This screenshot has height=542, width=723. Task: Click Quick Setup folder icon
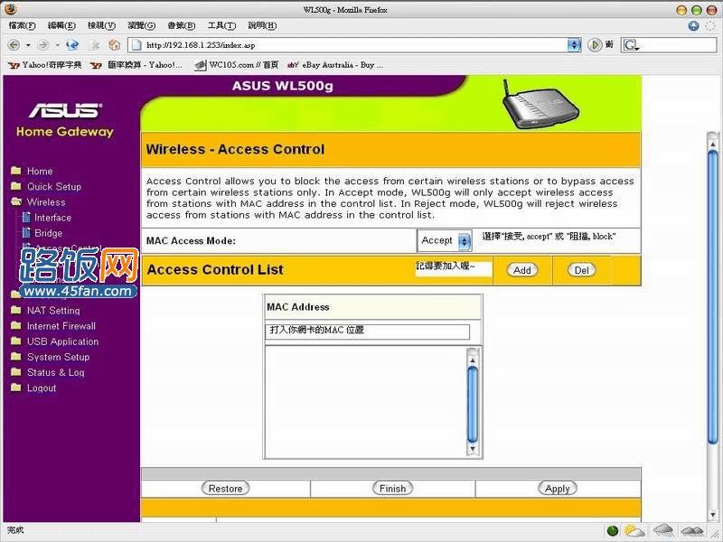[x=15, y=186]
